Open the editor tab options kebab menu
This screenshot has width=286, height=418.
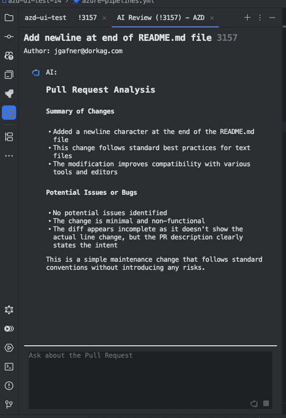click(x=259, y=17)
